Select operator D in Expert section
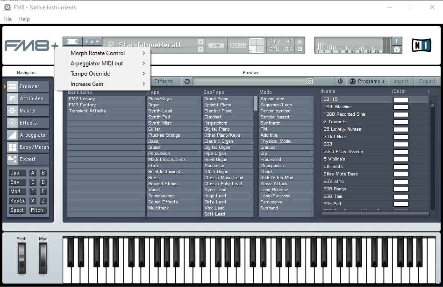 pos(43,182)
